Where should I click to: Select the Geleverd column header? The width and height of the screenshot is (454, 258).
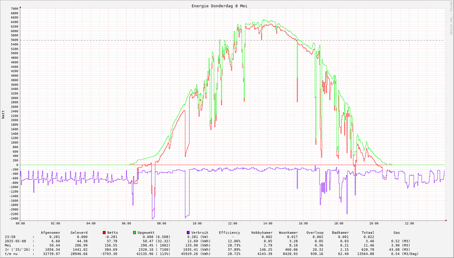click(x=79, y=233)
